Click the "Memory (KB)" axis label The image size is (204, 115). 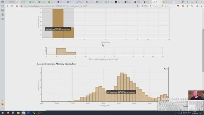(105, 106)
